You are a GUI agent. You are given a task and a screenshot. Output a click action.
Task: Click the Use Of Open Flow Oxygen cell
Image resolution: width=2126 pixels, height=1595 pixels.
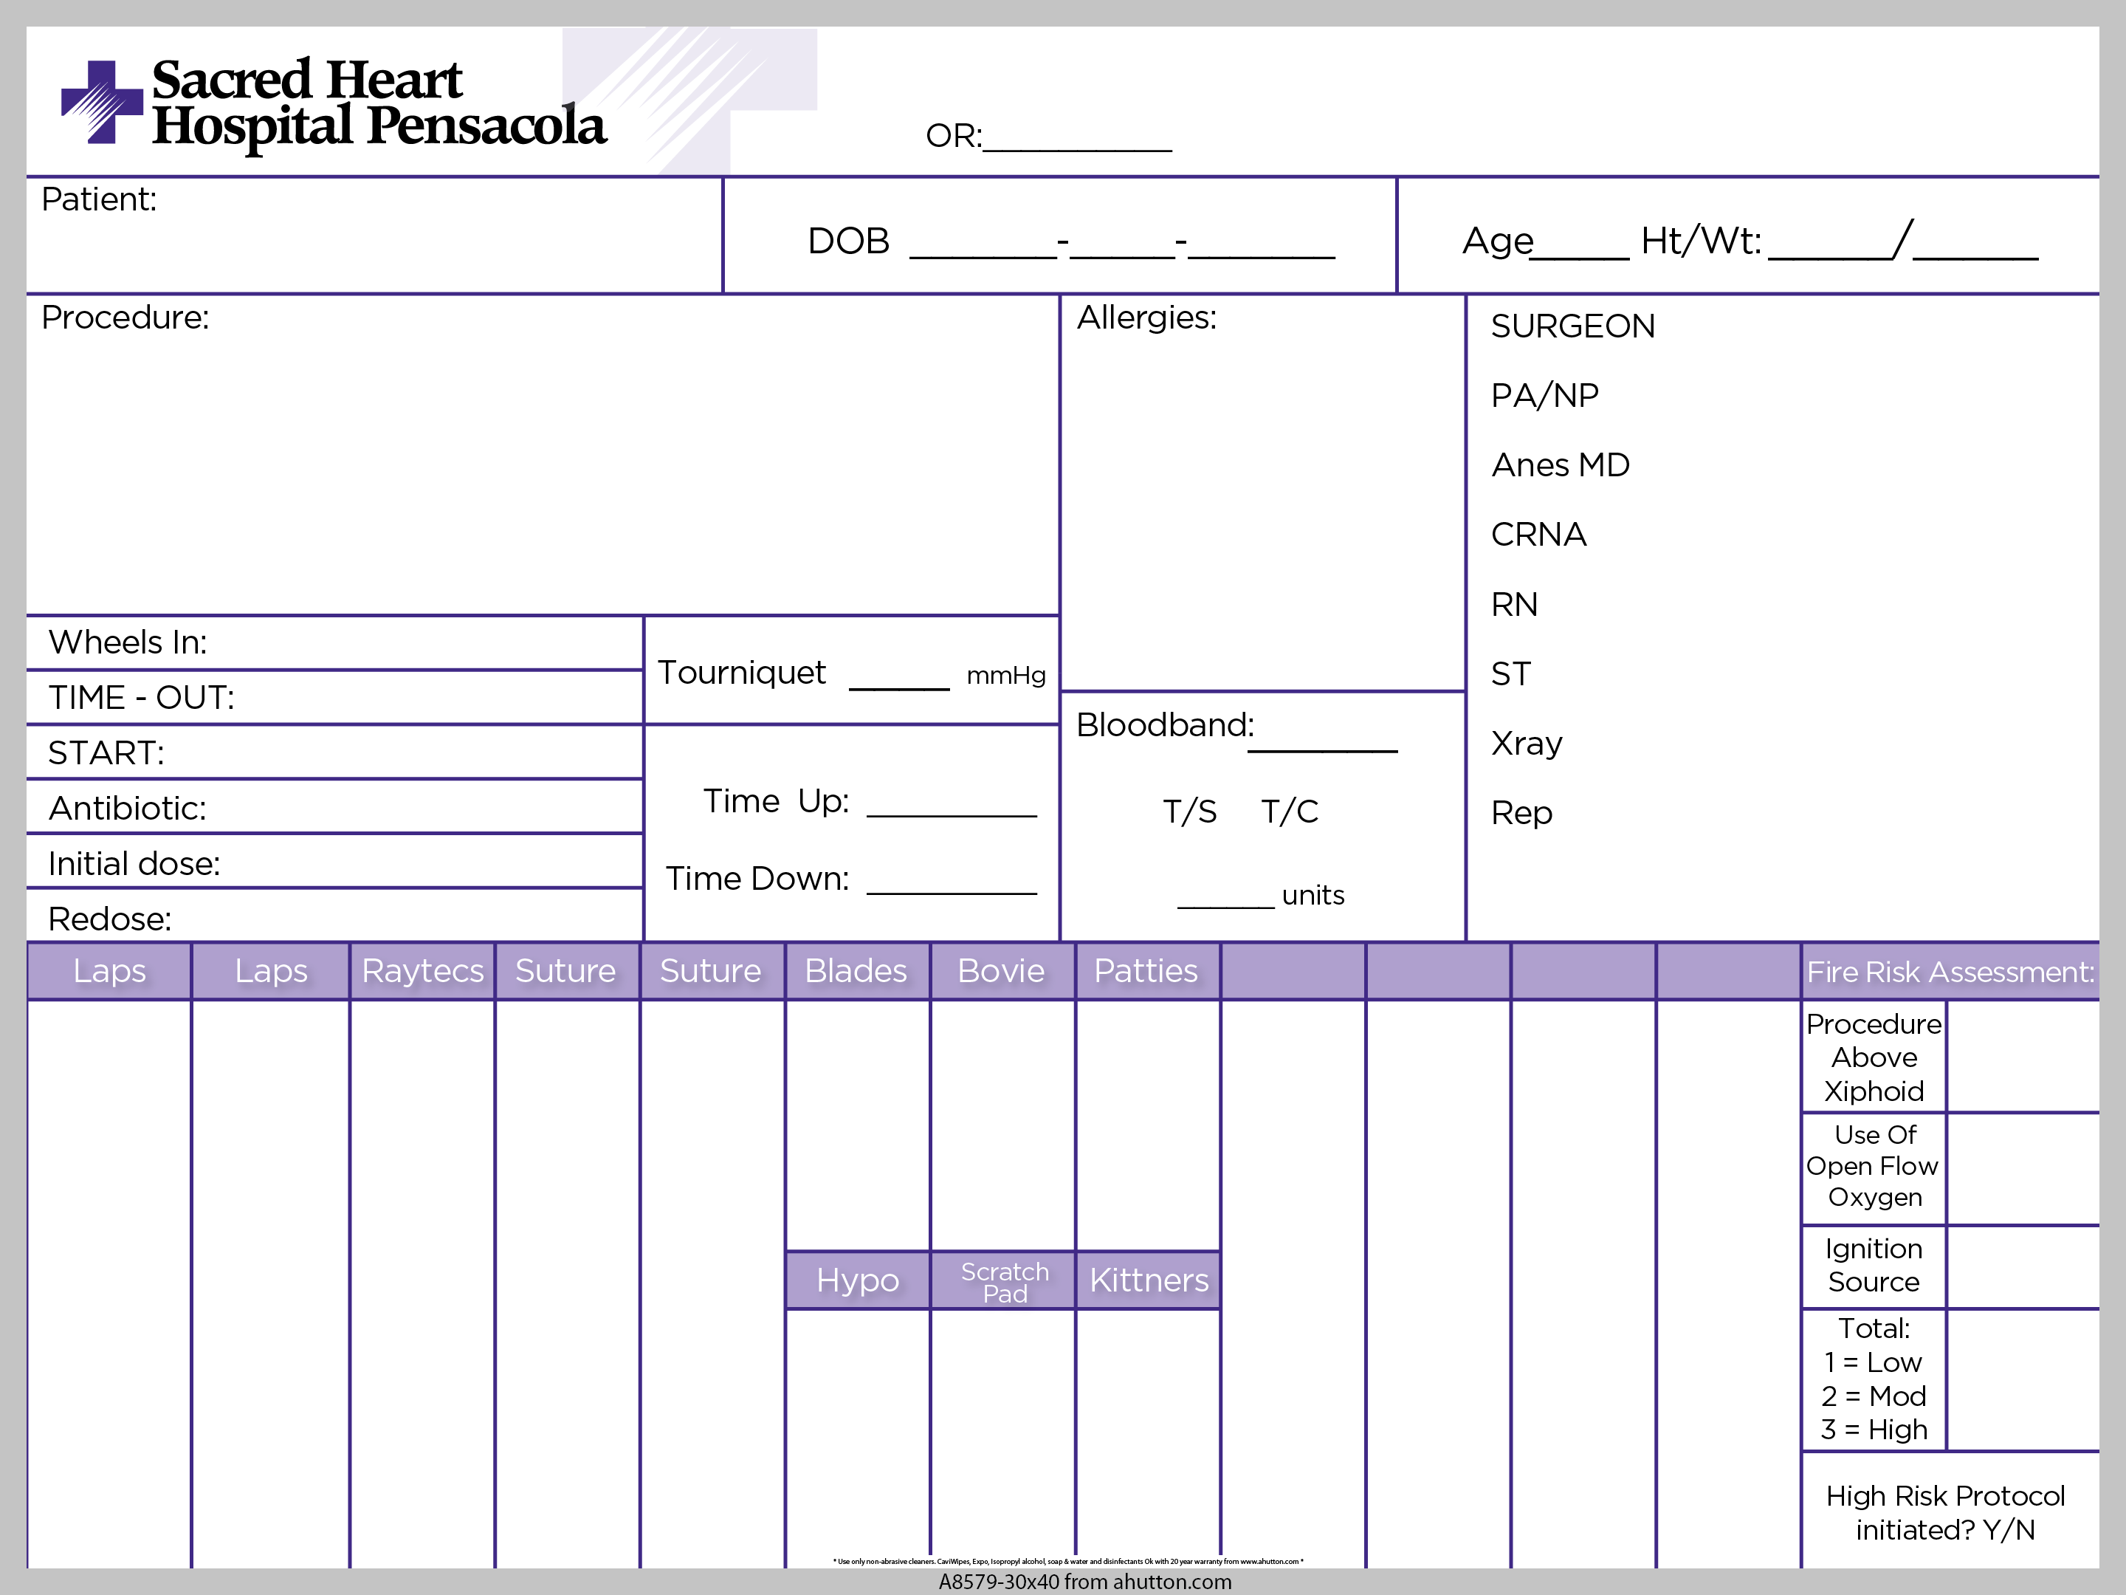pyautogui.click(x=1874, y=1167)
